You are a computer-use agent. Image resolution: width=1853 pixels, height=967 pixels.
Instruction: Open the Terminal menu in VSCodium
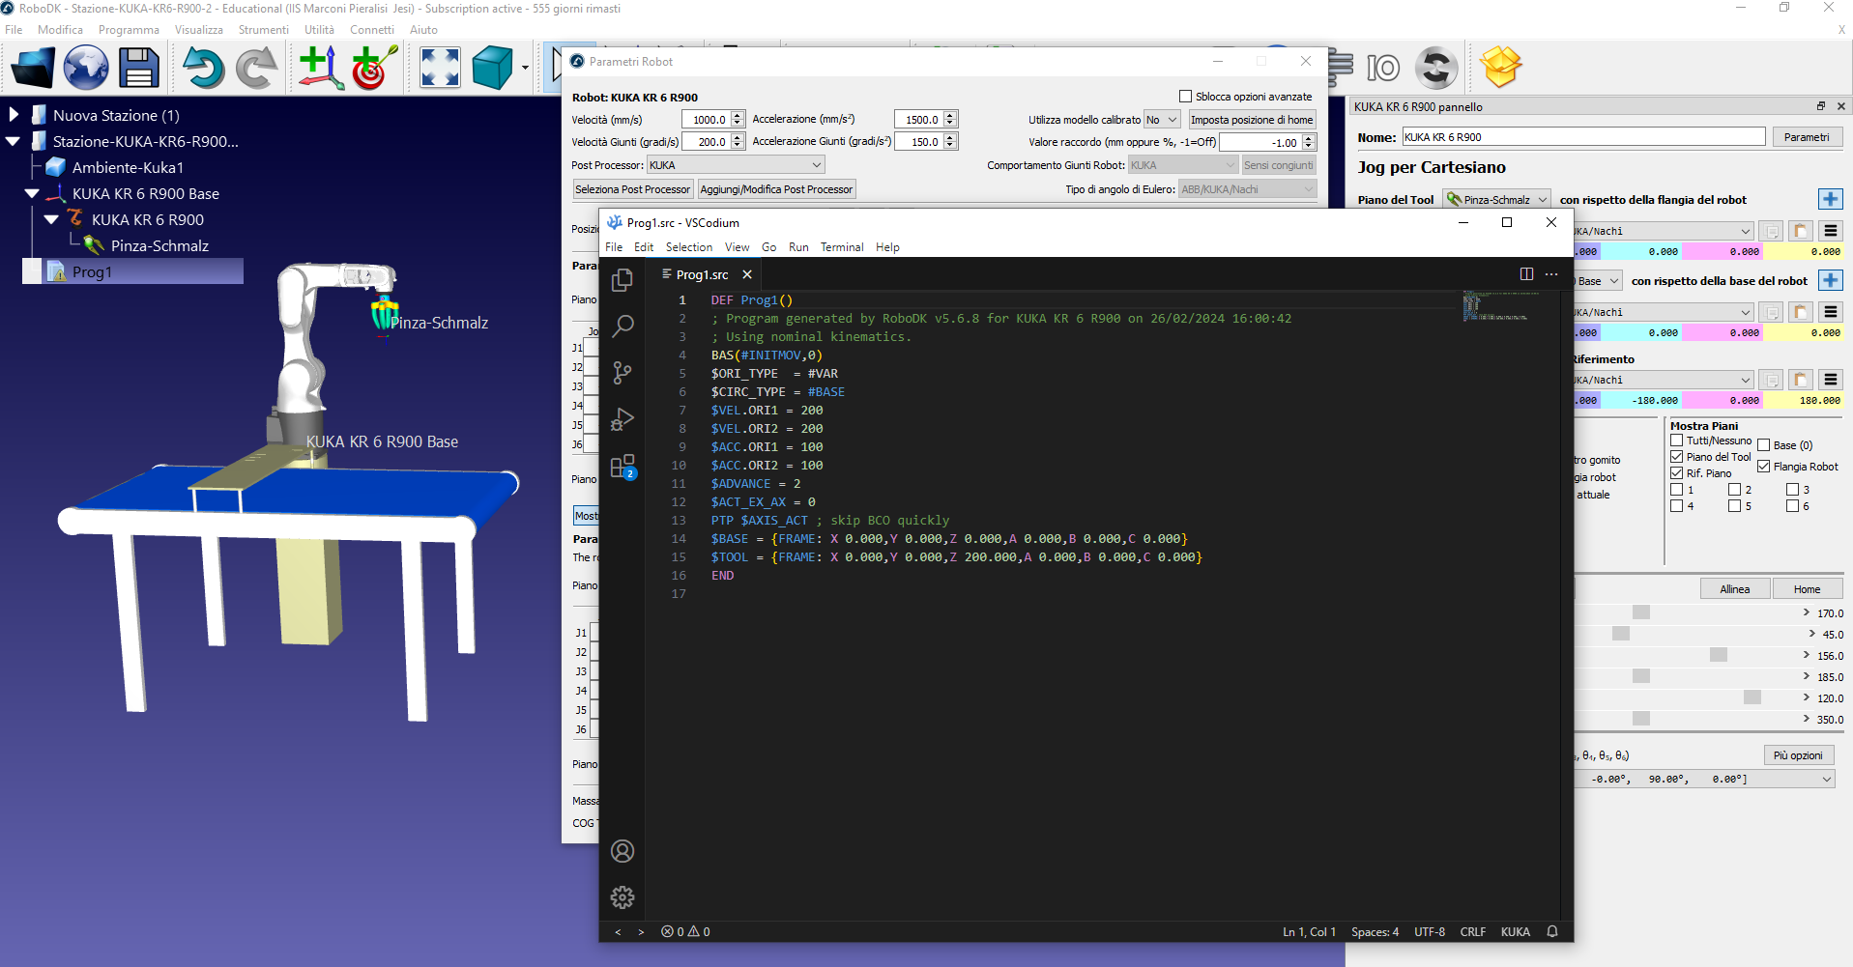842,247
